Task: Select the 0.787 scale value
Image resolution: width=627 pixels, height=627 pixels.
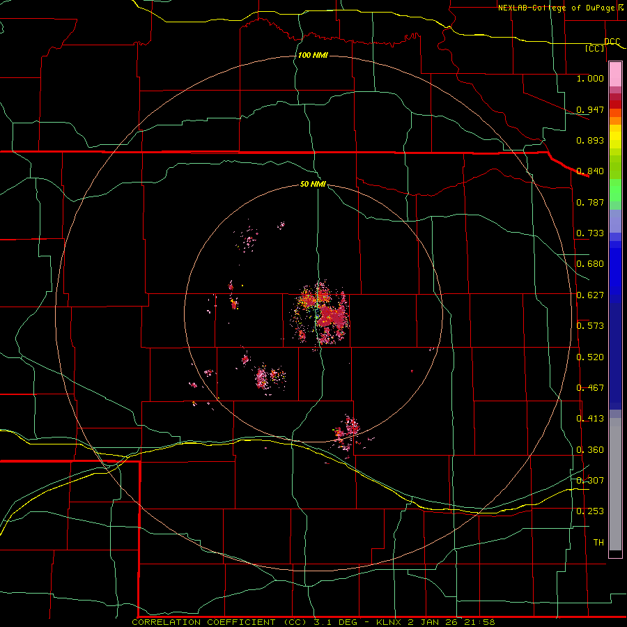Action: (x=590, y=202)
